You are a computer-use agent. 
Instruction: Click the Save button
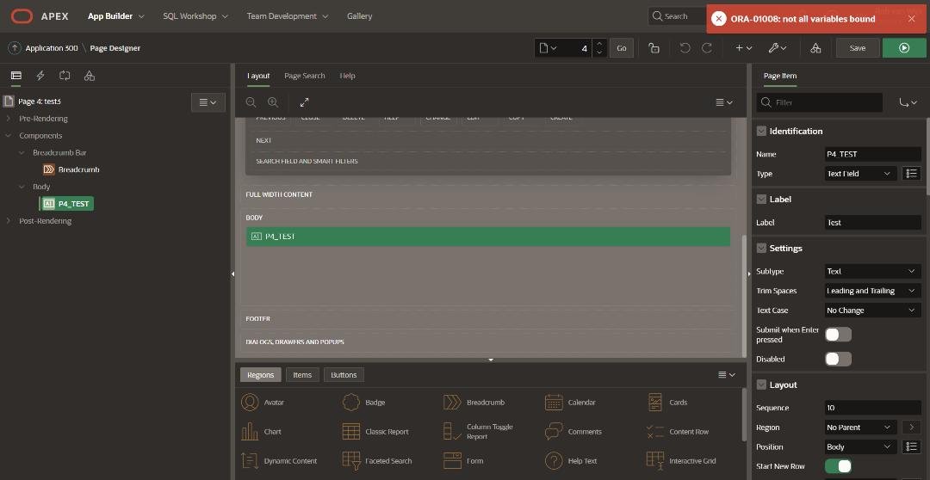click(858, 48)
